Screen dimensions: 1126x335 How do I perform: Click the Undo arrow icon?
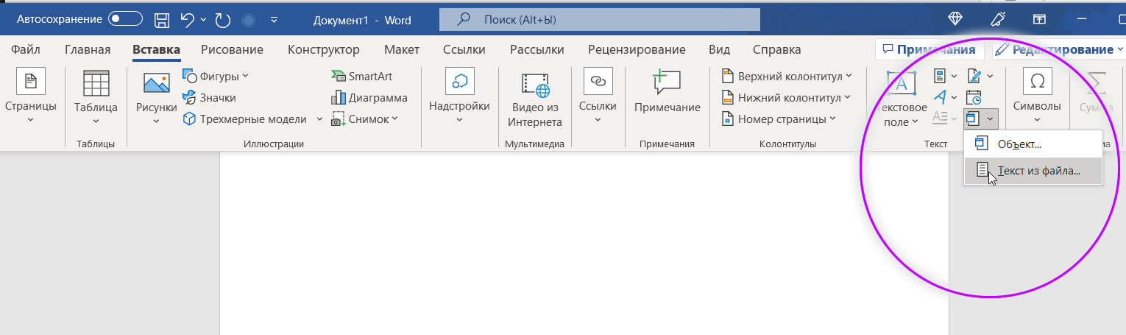click(x=188, y=20)
